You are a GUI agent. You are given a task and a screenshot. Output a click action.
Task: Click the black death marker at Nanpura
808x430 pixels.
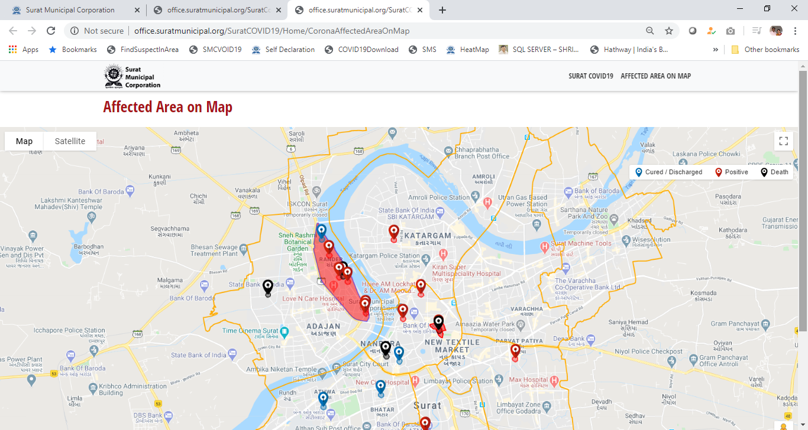click(386, 348)
